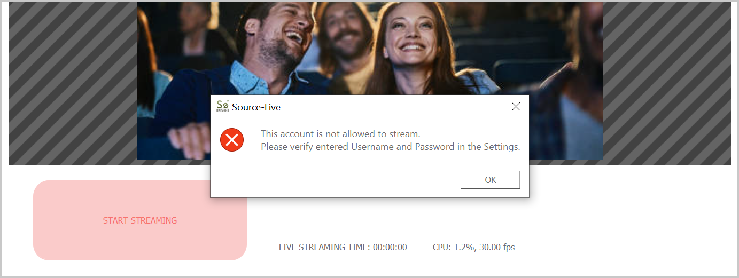Click the START STREAMING button
Screen dimensions: 739x278
tap(140, 220)
